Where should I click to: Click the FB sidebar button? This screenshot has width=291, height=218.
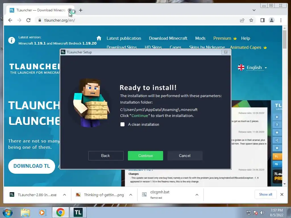[x=277, y=164]
